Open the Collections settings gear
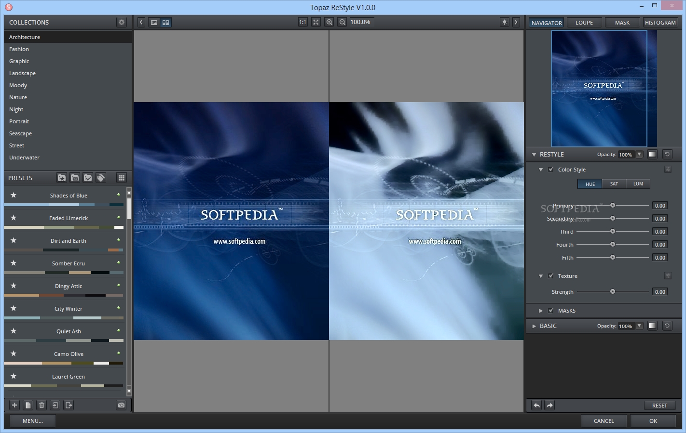Screen dimensions: 686x433 [122, 22]
